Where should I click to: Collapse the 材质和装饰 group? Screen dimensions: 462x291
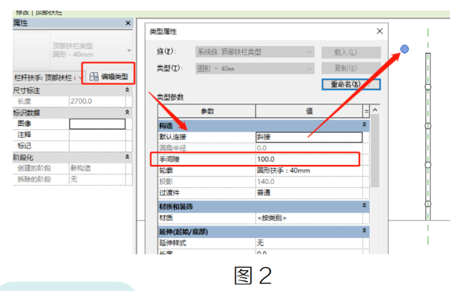[x=364, y=205]
